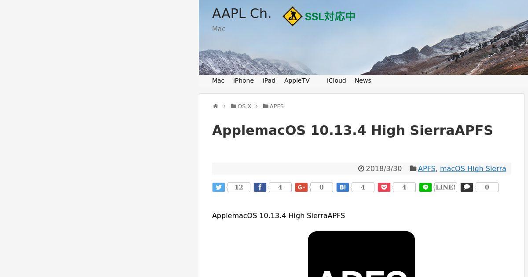The height and width of the screenshot is (277, 528).
Task: Save the article to Pocket
Action: pos(384,187)
